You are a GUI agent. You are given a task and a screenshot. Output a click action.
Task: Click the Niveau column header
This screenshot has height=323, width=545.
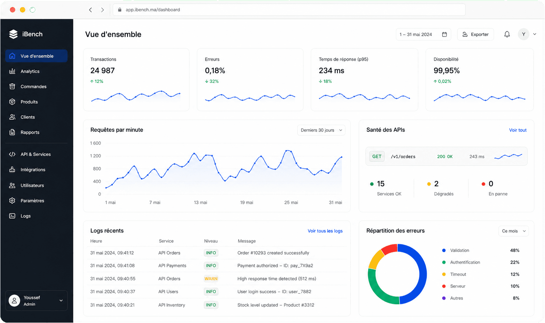[211, 241]
